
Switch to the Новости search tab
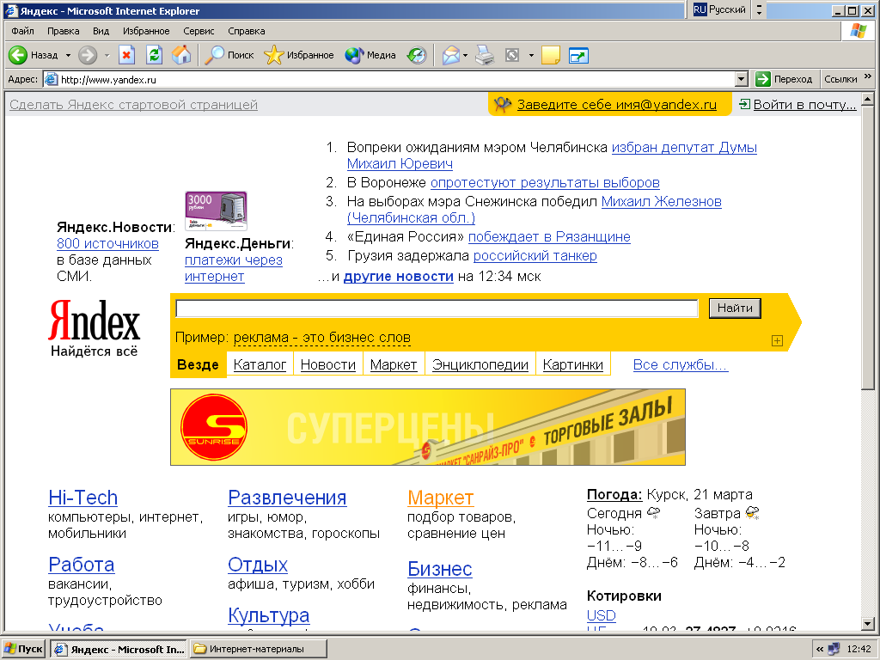(327, 364)
